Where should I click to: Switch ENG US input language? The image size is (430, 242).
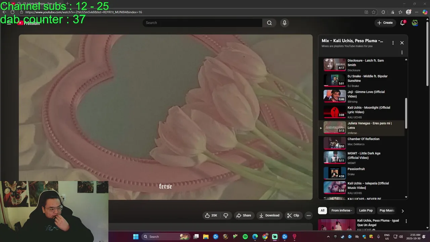tap(387, 237)
